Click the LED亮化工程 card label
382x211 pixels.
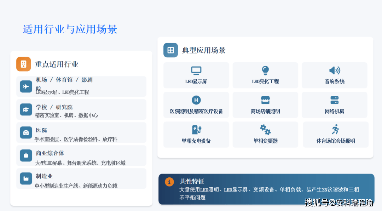pos(265,81)
